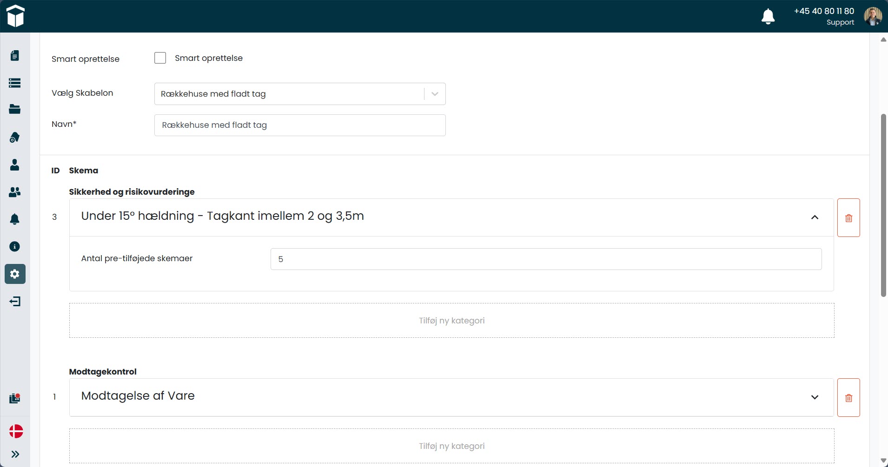This screenshot has width=888, height=467.
Task: Open the user profile avatar menu
Action: point(873,16)
